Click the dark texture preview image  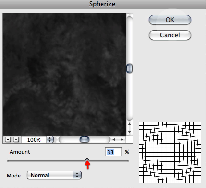(64, 75)
